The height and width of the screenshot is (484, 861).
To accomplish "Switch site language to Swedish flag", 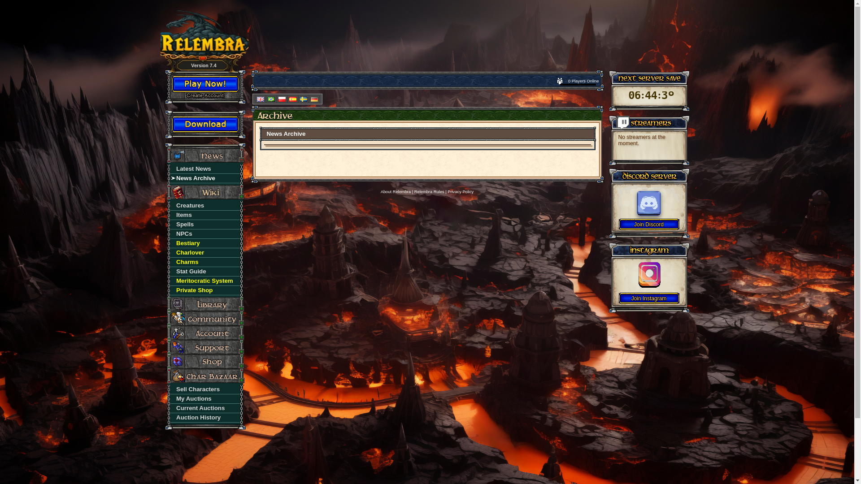I will [304, 99].
